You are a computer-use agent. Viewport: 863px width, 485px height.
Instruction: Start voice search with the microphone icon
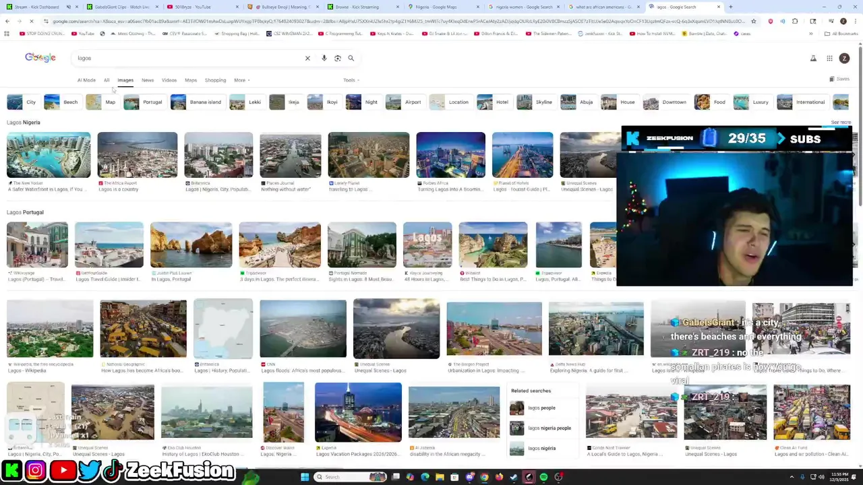(324, 58)
